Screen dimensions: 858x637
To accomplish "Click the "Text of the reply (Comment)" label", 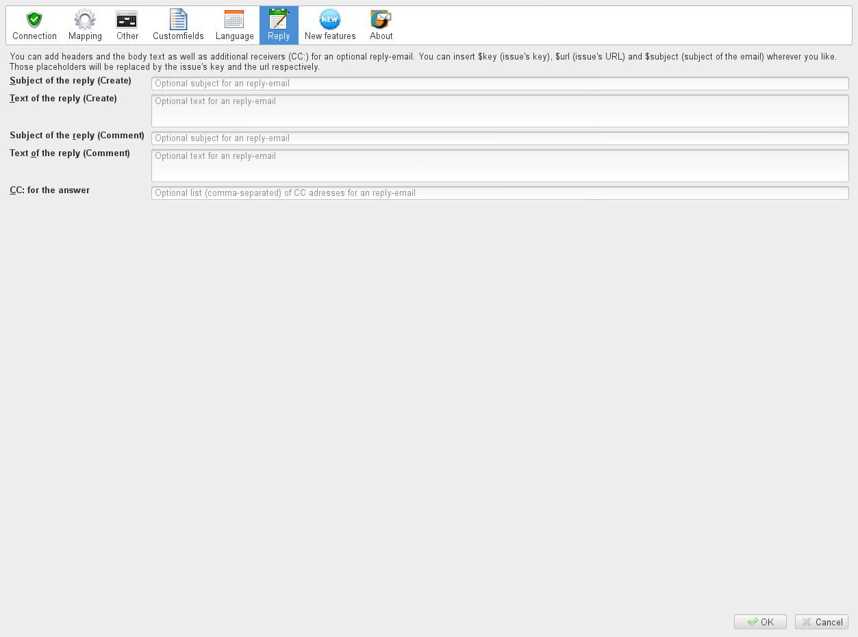I will point(70,153).
